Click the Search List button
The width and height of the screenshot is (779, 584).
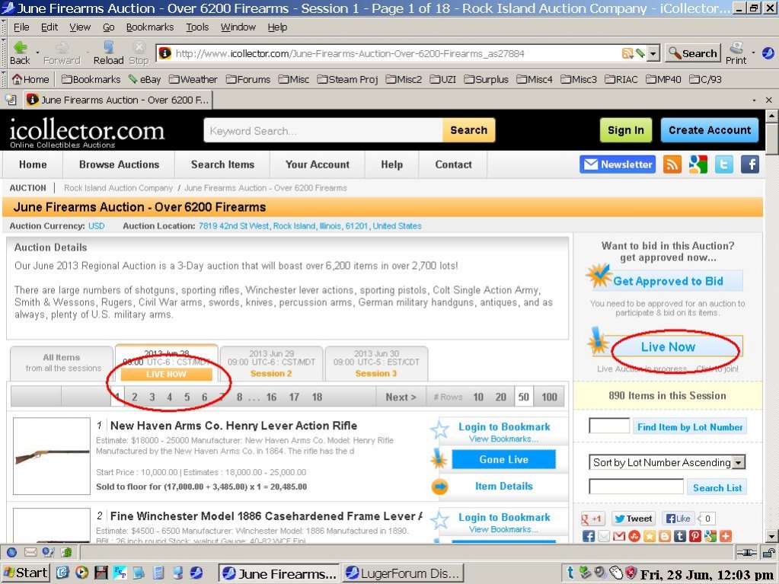pos(717,487)
